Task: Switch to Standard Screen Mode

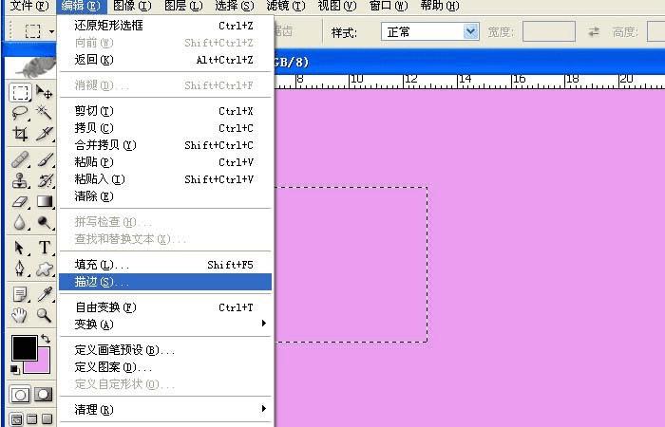Action: (16, 419)
